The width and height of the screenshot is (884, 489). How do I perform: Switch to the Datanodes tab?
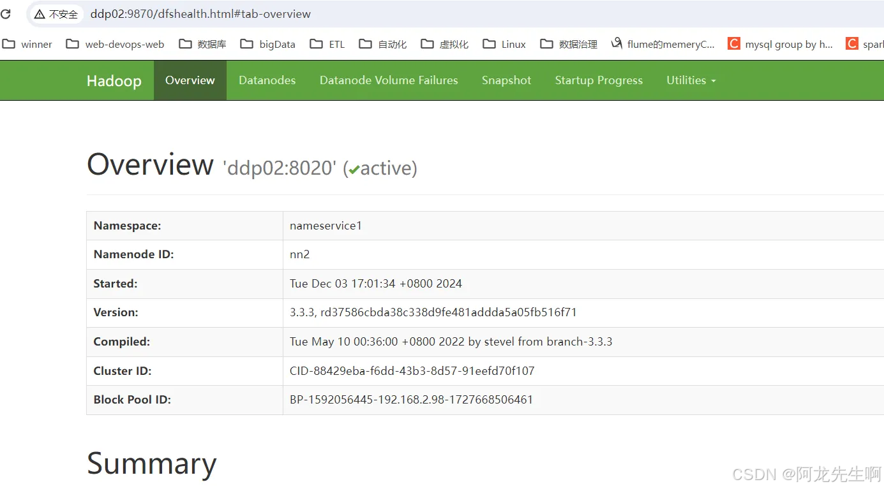click(267, 80)
